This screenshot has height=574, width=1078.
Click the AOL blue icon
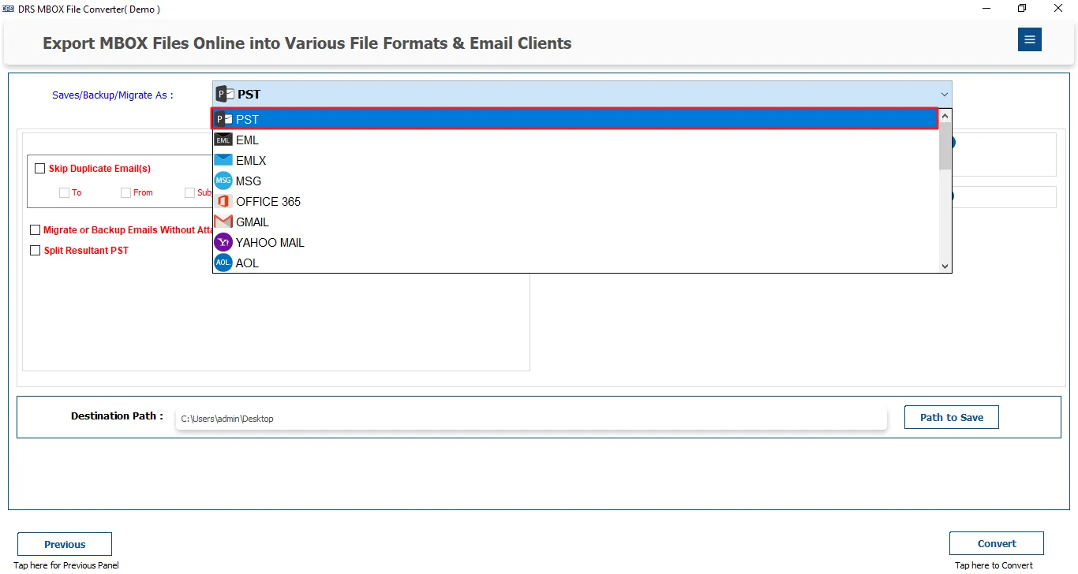click(x=223, y=263)
